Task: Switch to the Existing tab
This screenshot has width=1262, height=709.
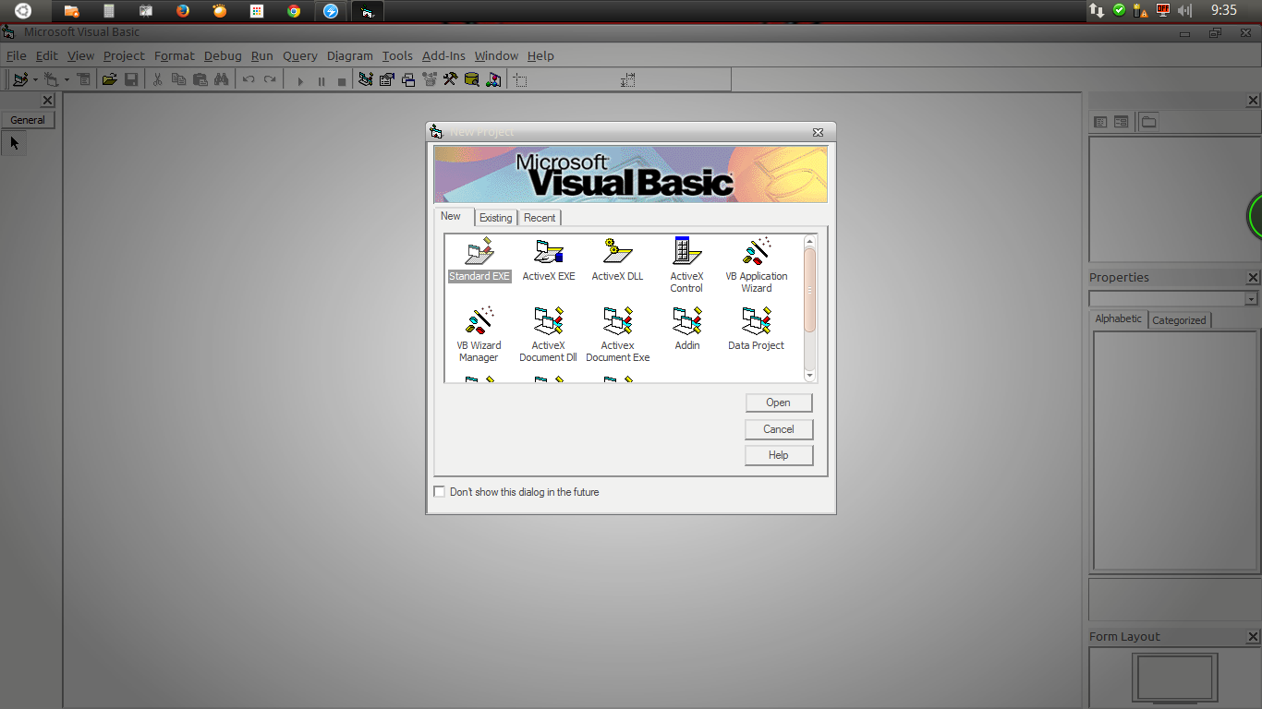Action: pos(495,218)
